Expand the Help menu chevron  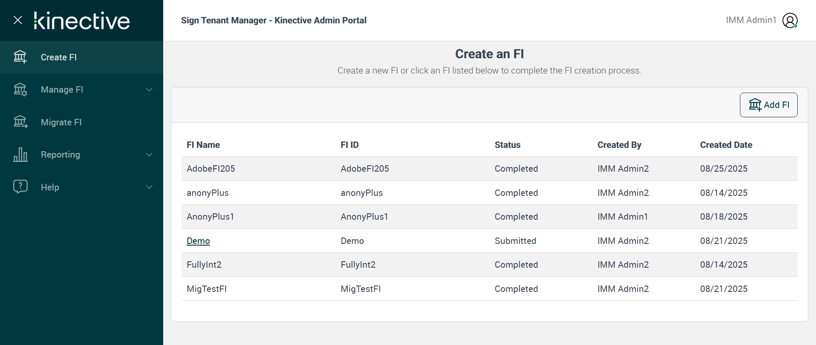click(149, 187)
